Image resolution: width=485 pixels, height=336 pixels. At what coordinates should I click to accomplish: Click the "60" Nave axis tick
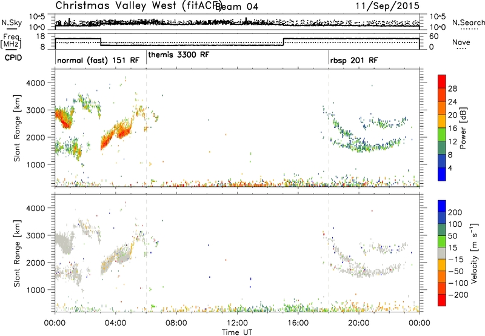(x=434, y=36)
